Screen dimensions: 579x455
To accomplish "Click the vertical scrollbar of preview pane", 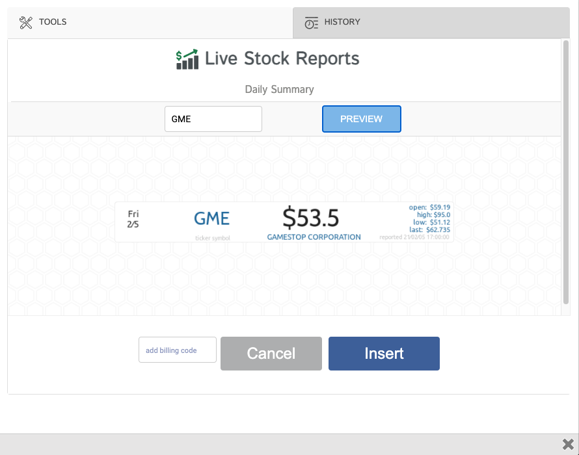I will (x=566, y=172).
